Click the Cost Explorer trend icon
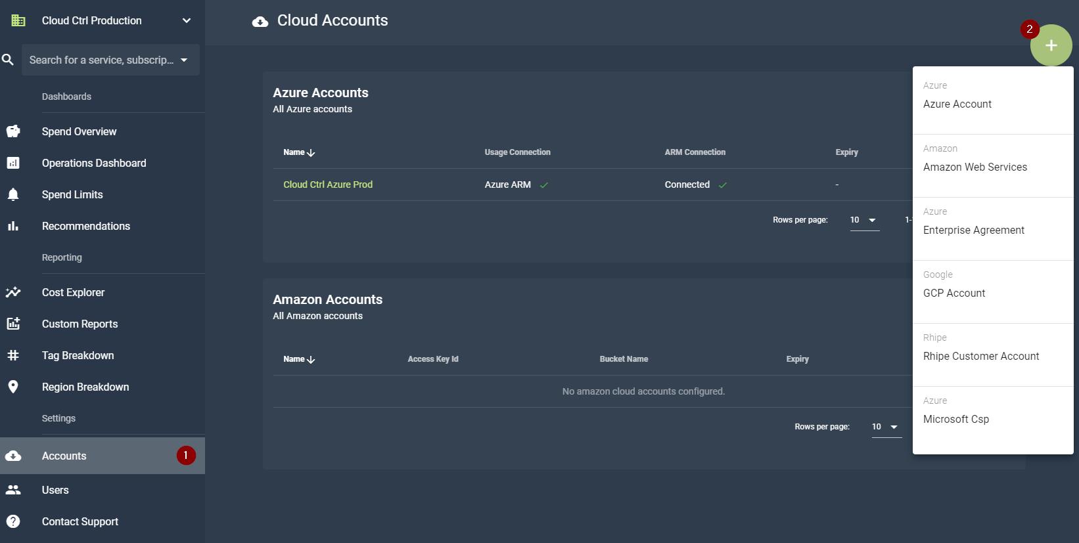This screenshot has height=543, width=1079. 13,292
